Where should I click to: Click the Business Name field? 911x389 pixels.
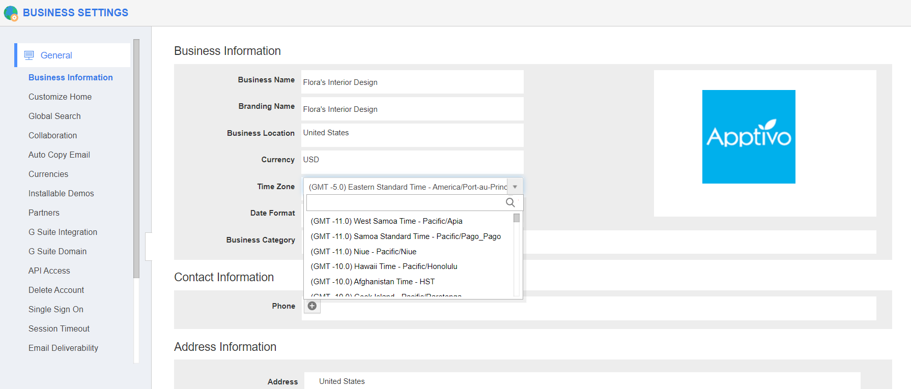[412, 82]
